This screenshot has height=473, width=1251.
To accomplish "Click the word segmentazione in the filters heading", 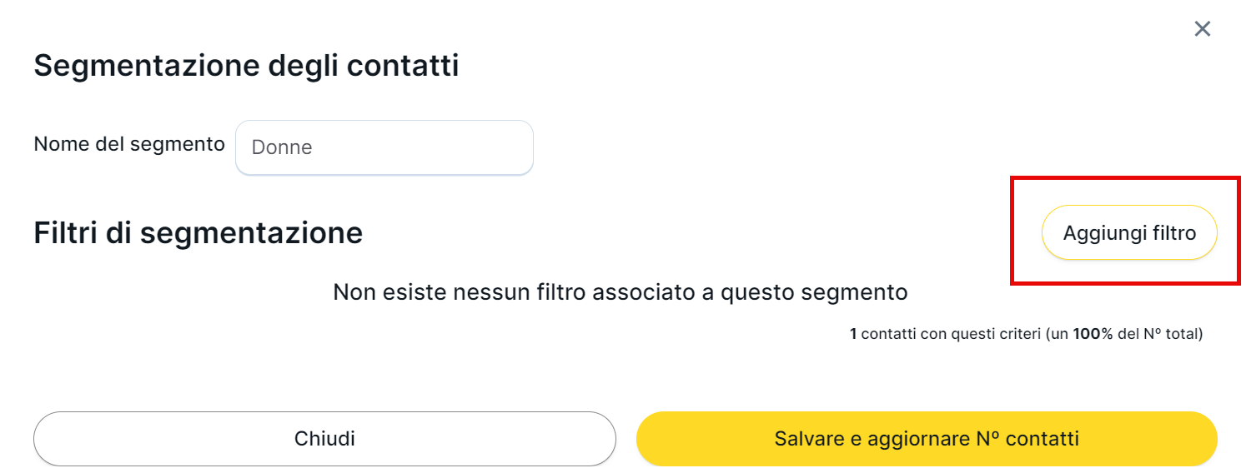I will point(251,233).
